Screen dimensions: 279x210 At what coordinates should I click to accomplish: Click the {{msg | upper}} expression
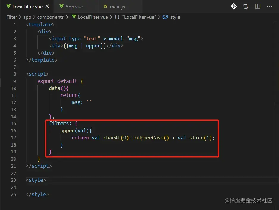(x=85, y=46)
